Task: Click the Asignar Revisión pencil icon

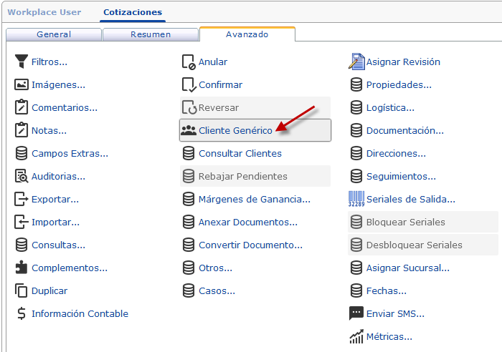Action: click(x=356, y=62)
